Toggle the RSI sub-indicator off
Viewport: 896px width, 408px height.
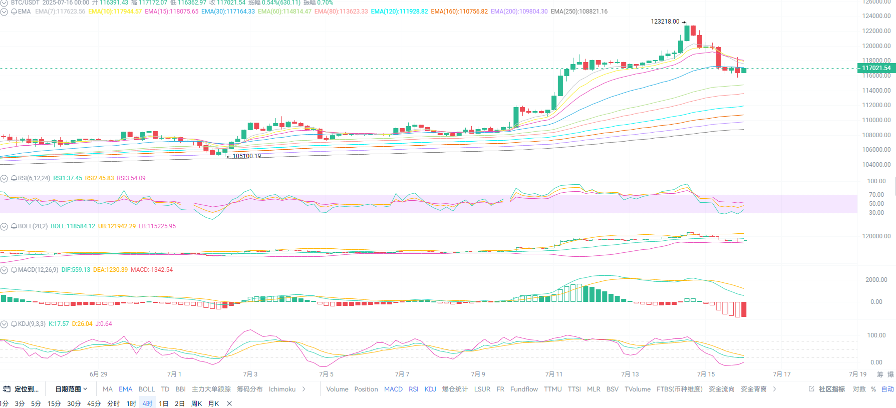pos(414,389)
